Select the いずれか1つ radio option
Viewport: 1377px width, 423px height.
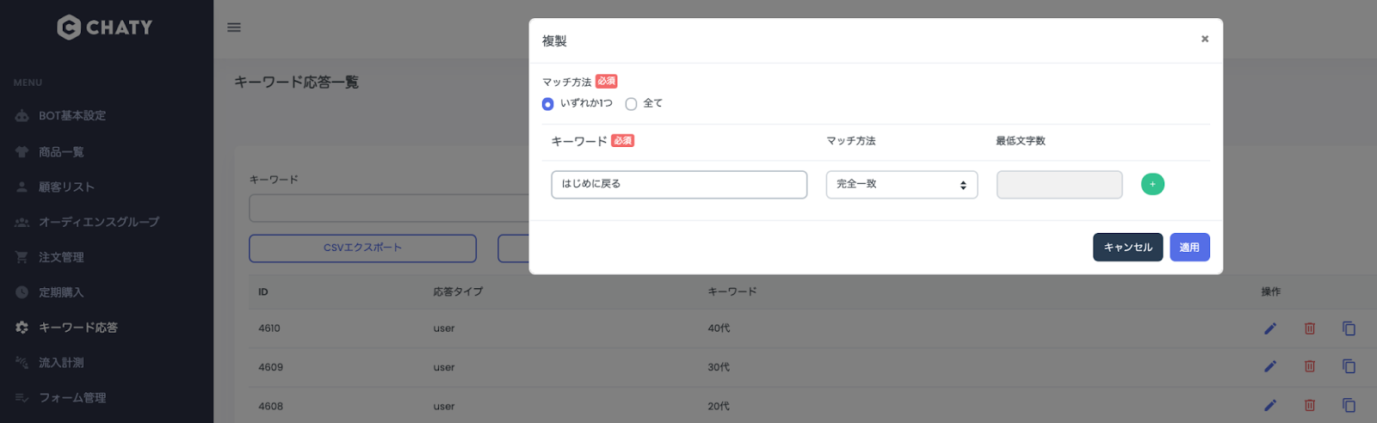click(x=548, y=104)
